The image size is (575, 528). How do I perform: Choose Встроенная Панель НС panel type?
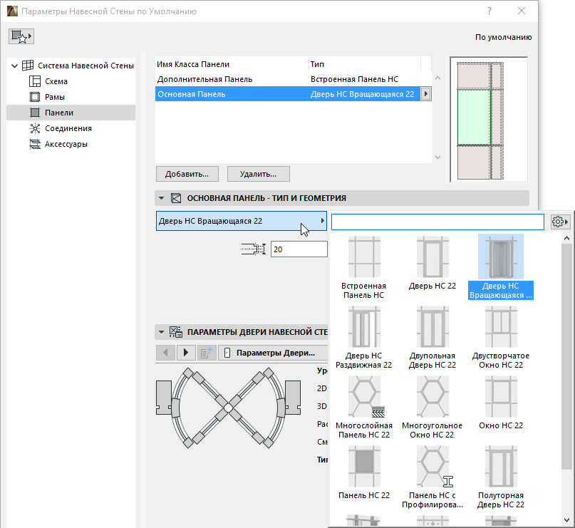(364, 267)
